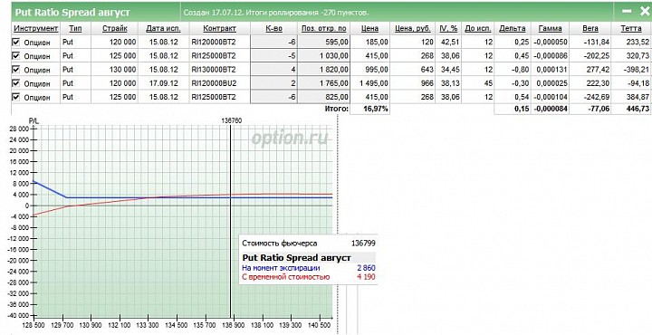Click the Вега column header
The width and height of the screenshot is (652, 335).
(590, 28)
